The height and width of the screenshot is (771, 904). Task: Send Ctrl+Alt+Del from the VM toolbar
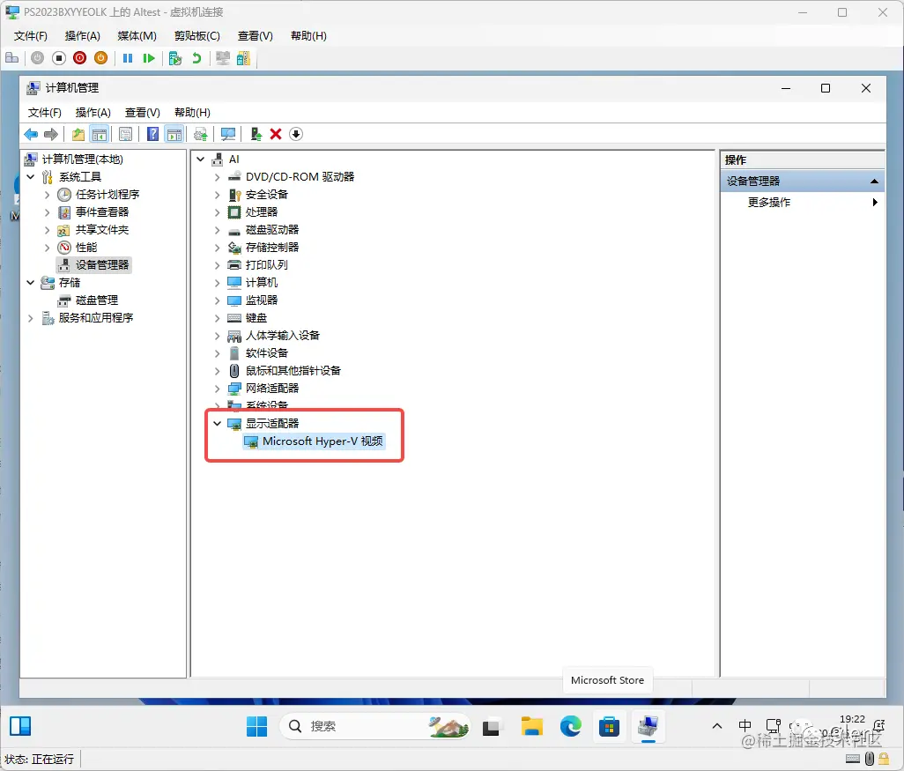click(12, 58)
